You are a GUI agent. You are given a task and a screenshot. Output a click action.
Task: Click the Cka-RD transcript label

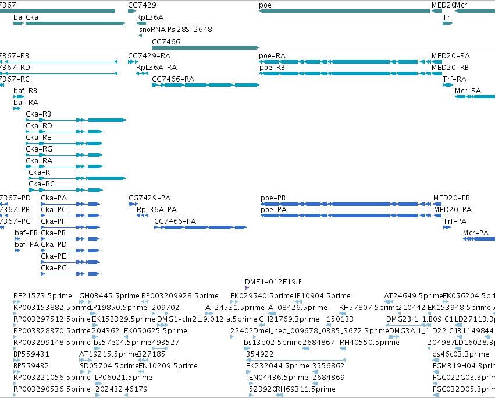[x=39, y=126]
